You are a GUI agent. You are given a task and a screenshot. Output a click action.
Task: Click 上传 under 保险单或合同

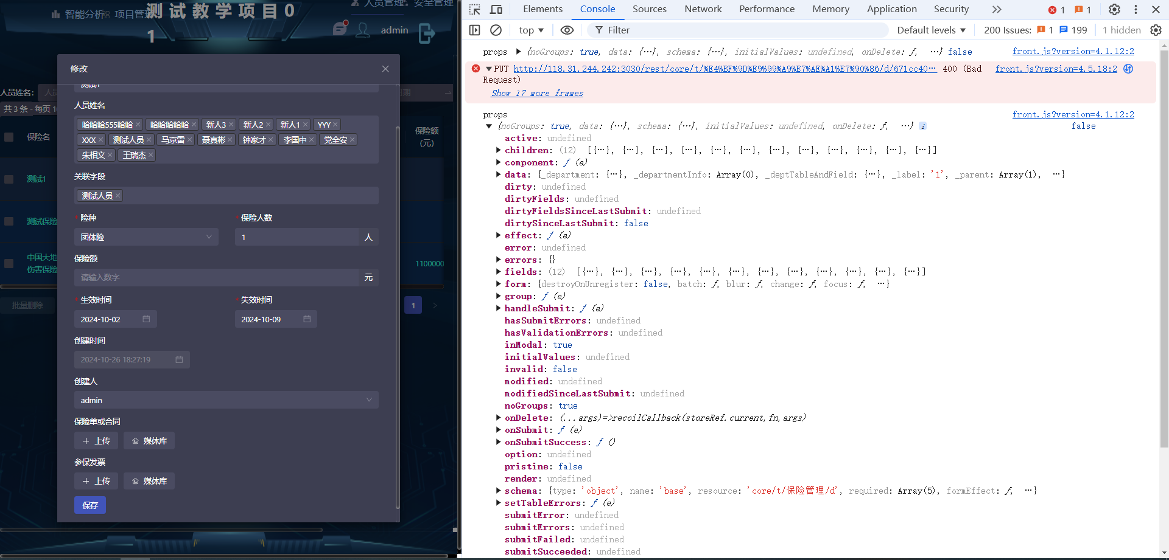pos(96,441)
